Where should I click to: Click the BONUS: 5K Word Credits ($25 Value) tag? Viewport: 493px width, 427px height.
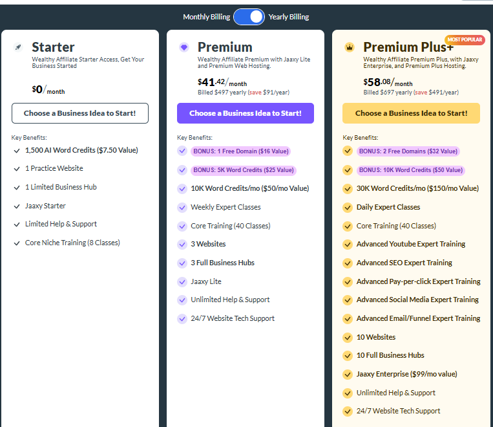244,170
